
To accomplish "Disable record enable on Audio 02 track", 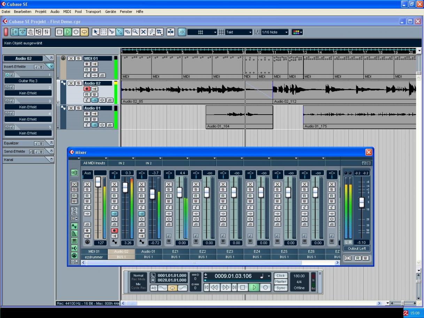I will 86,89.
